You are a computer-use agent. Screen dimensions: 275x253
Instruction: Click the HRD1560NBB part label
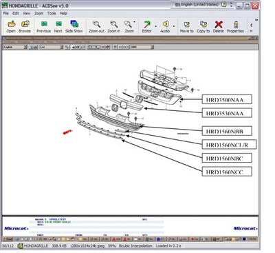227,131
